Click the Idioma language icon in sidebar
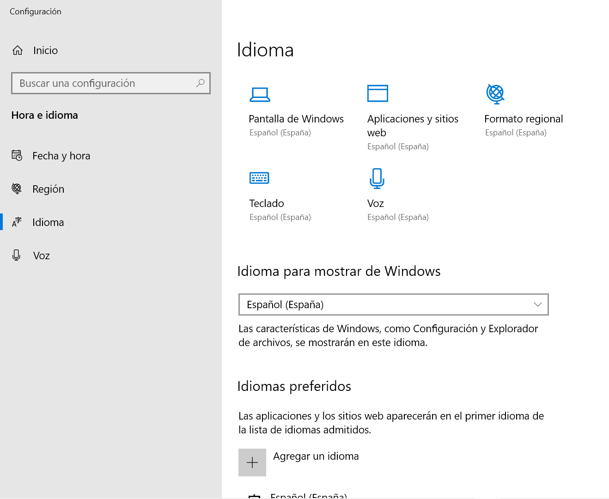 tap(17, 222)
